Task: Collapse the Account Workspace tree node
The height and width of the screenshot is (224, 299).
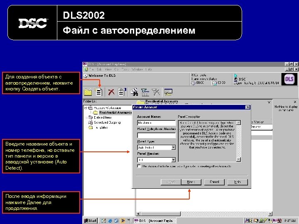Action: 86,108
